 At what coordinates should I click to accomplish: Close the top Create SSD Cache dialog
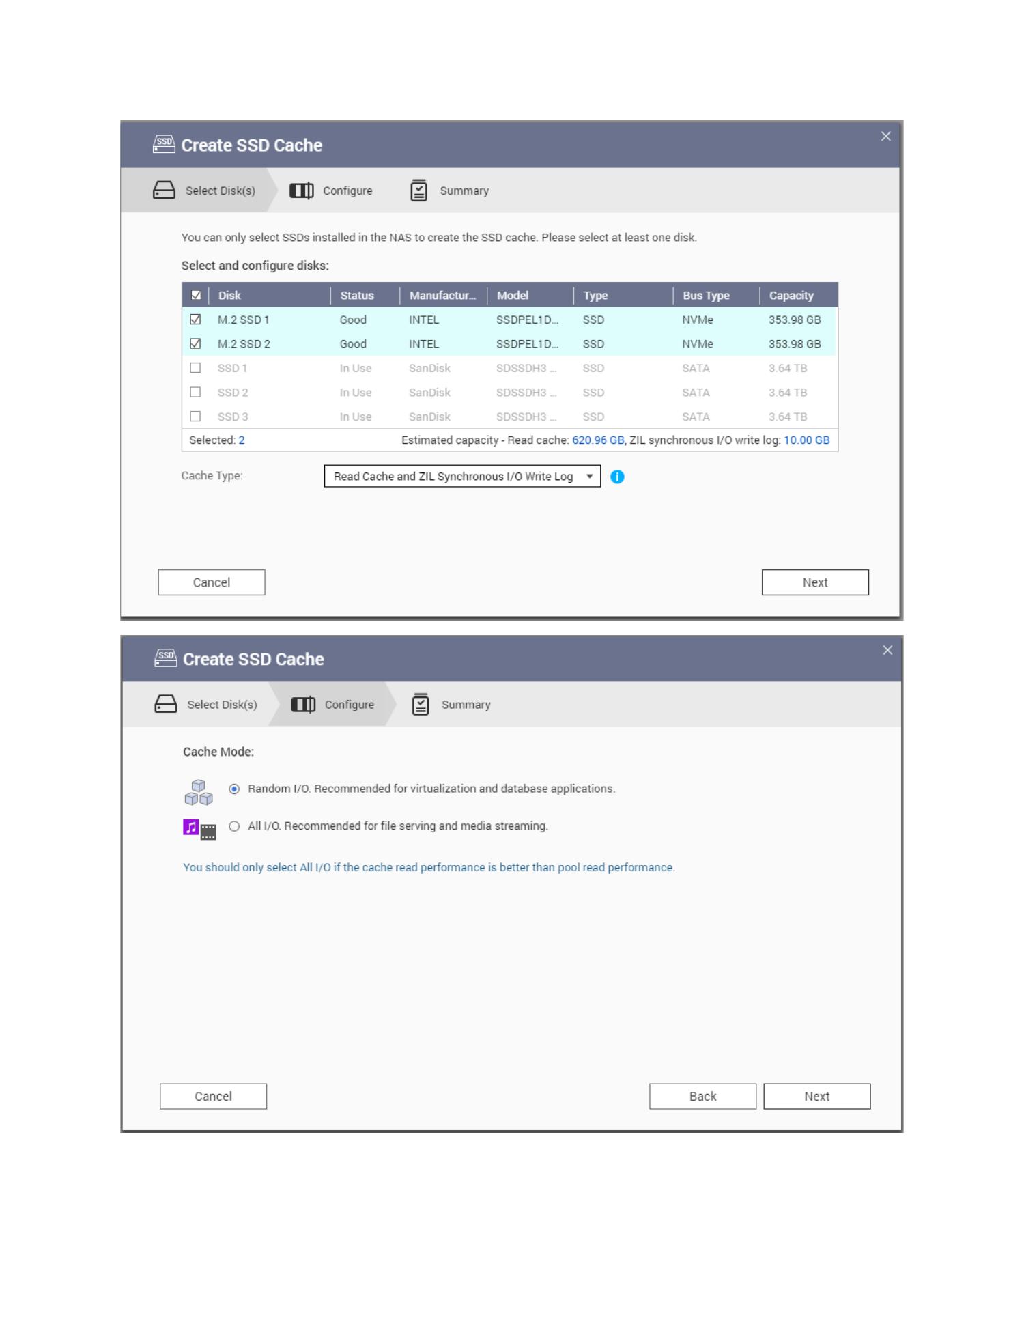pos(885,137)
